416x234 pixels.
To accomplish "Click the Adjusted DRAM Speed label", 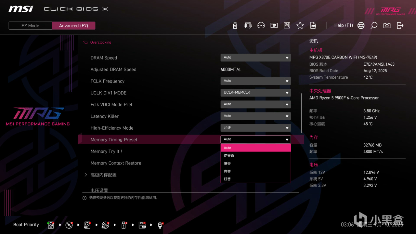I will click(x=113, y=70).
